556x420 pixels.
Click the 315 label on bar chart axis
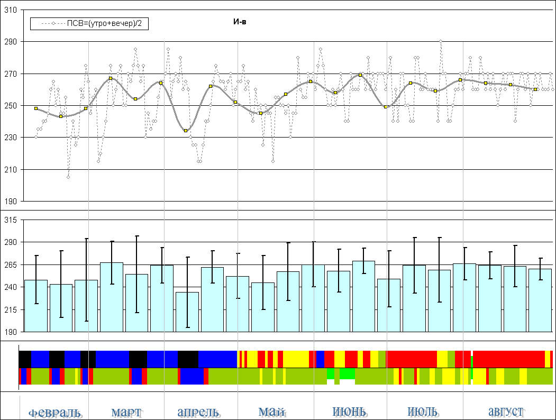click(x=11, y=220)
